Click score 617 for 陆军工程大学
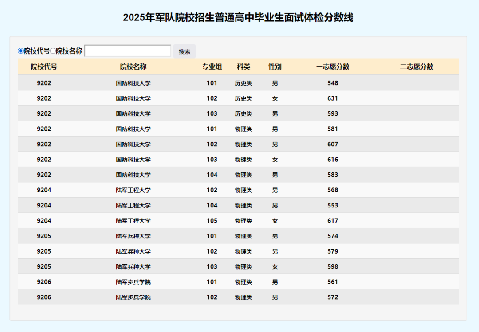The height and width of the screenshot is (332, 479). [333, 220]
